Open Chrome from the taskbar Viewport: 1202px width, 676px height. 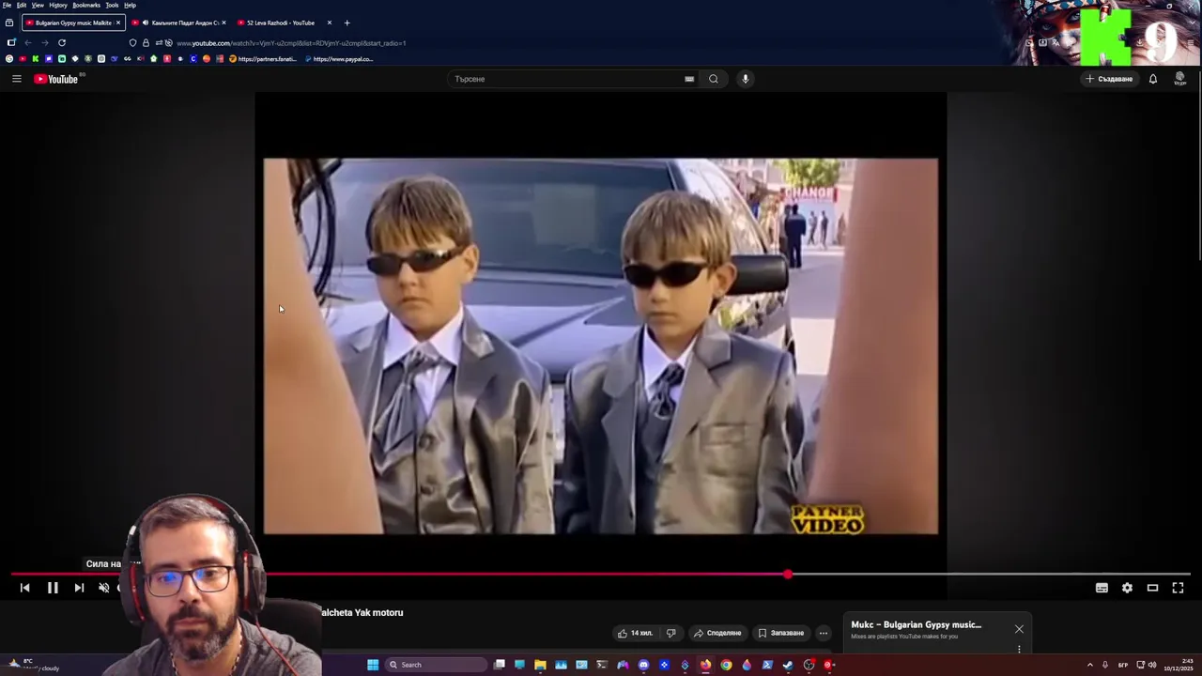(726, 665)
